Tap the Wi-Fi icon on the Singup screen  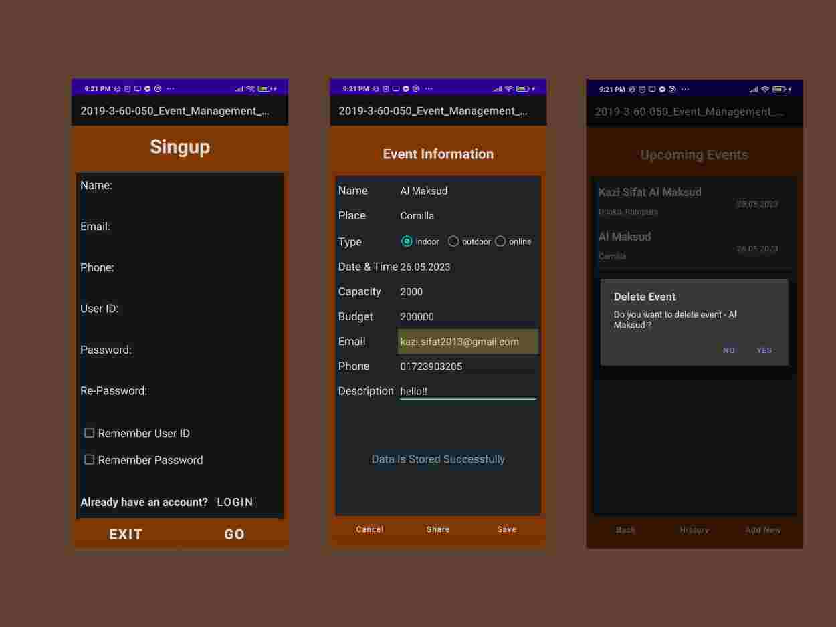point(251,88)
